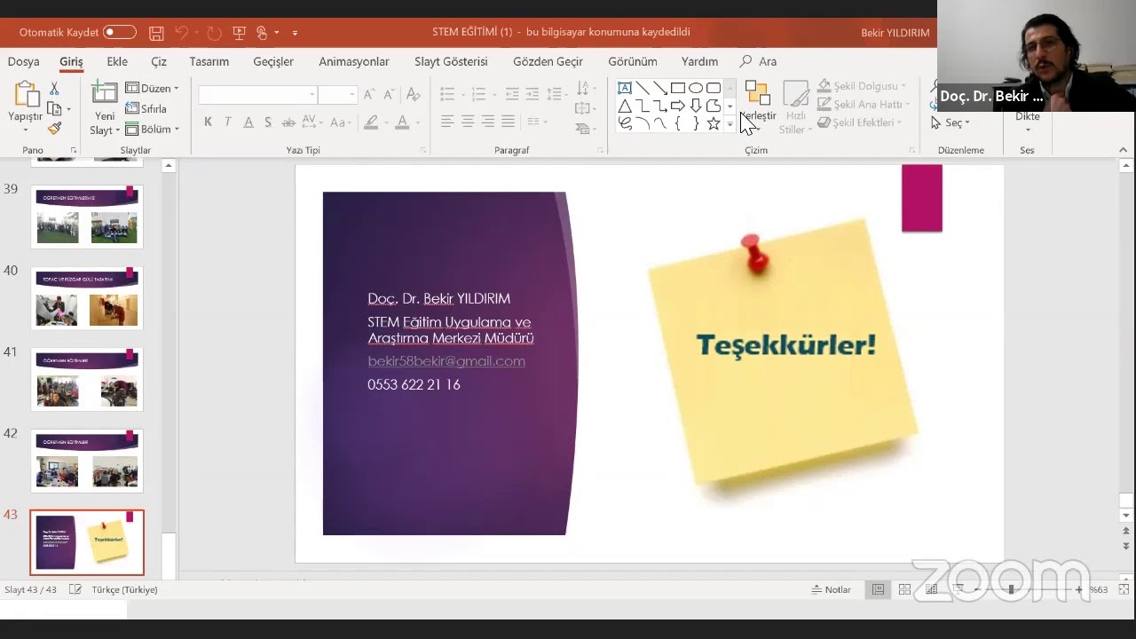The height and width of the screenshot is (639, 1136).
Task: Switch to Normal view icon
Action: (x=878, y=589)
